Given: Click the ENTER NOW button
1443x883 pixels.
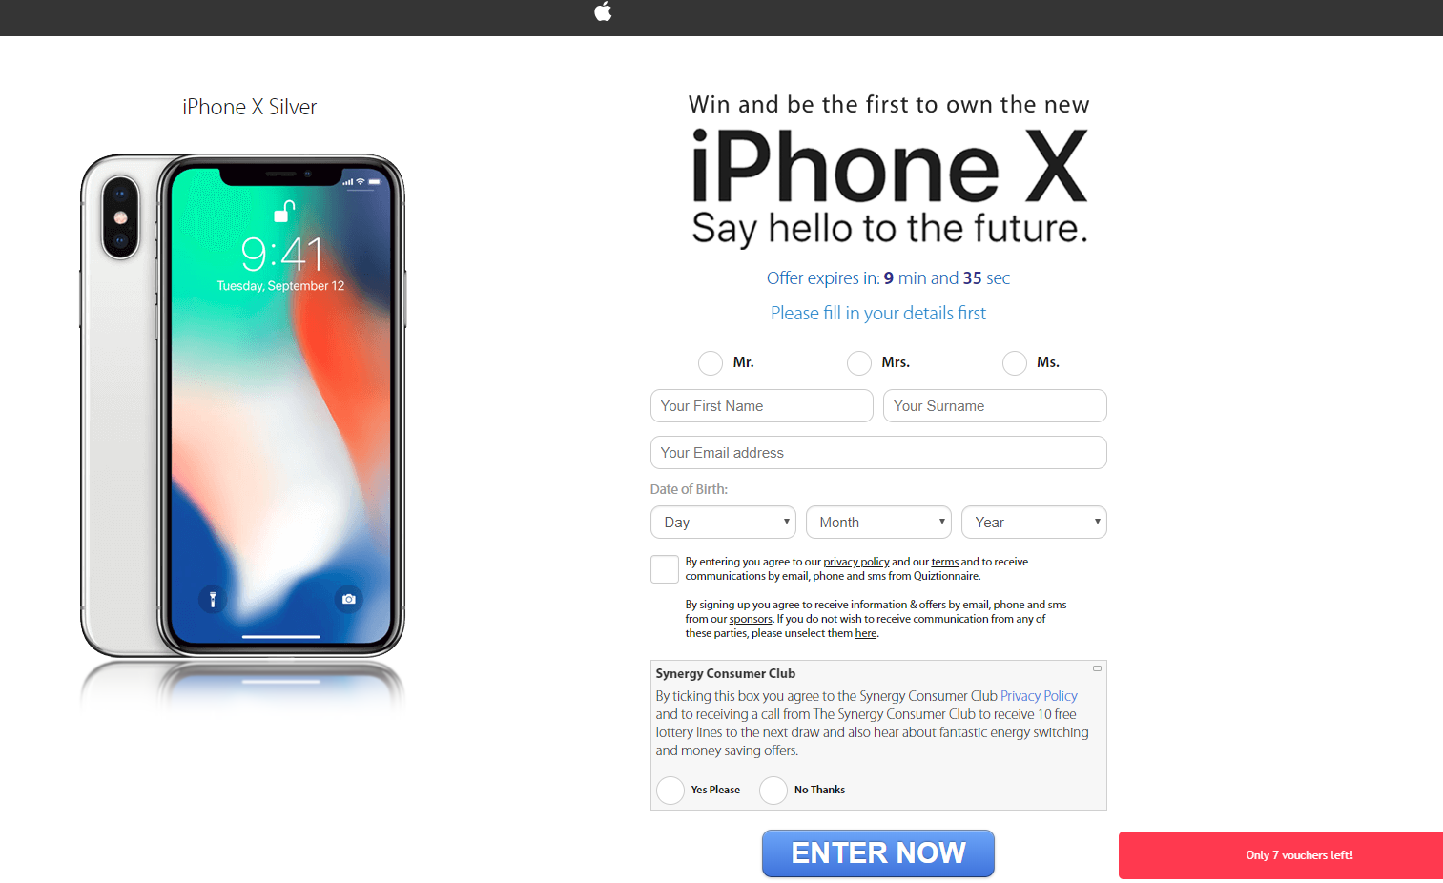Looking at the screenshot, I should tap(878, 853).
